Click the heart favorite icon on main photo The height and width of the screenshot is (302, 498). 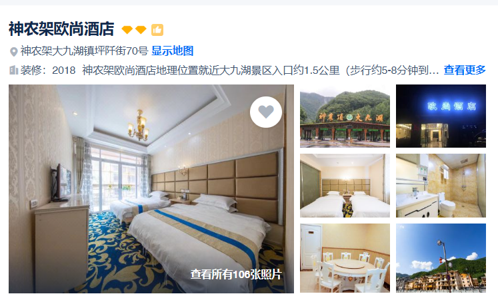pos(266,112)
